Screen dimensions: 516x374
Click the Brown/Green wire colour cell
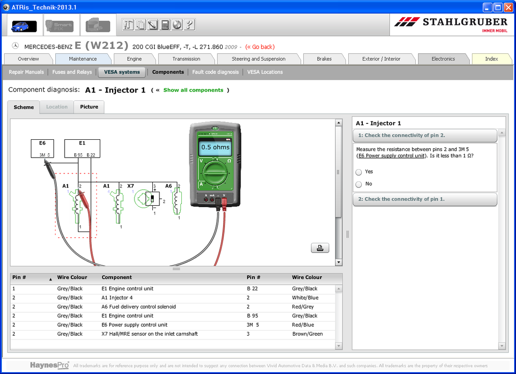pos(307,334)
